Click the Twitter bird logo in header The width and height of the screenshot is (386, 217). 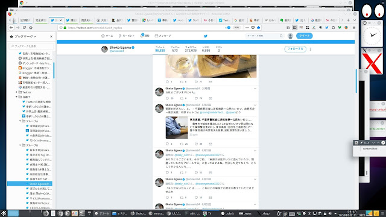coord(206,36)
